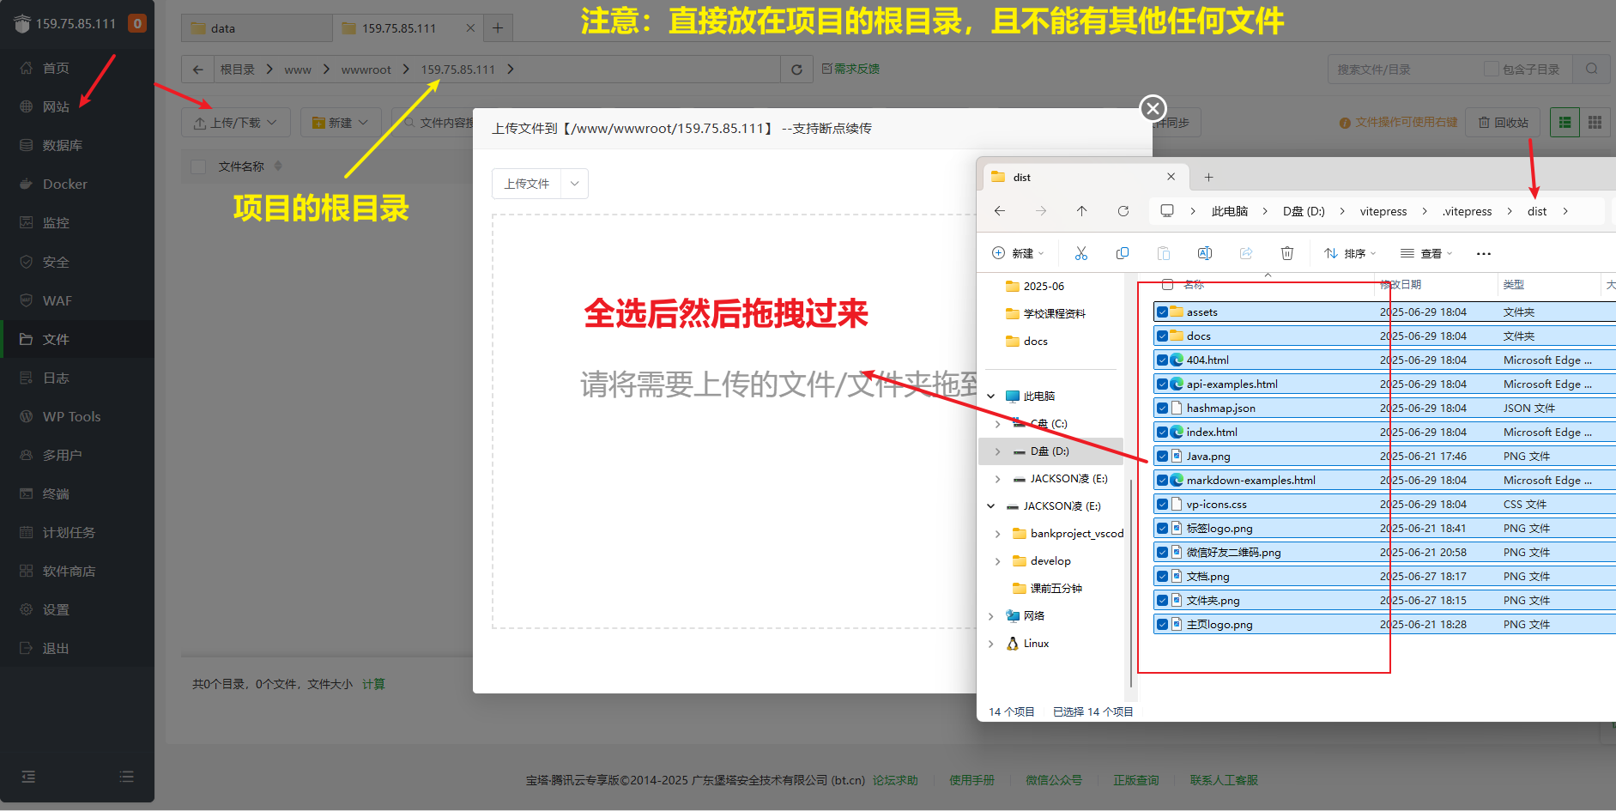Click the up-arrow parent folder icon in Explorer
Screen dimensions: 1616x811
(x=1081, y=211)
